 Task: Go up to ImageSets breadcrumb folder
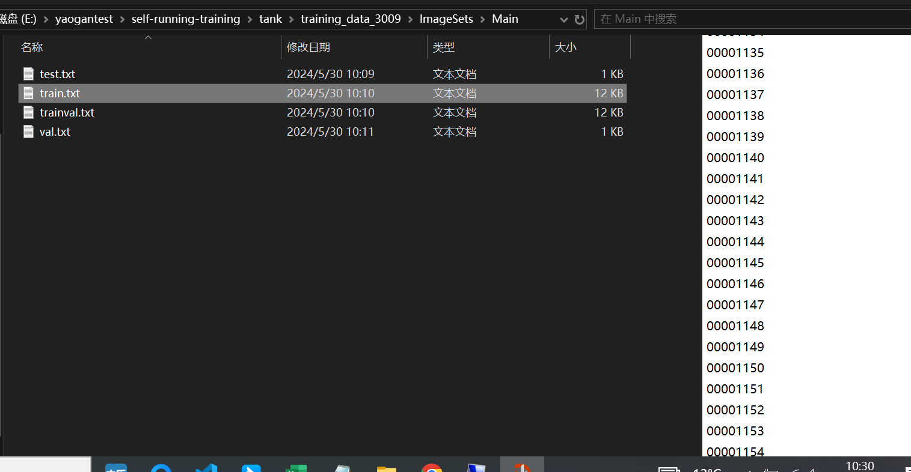coord(446,19)
